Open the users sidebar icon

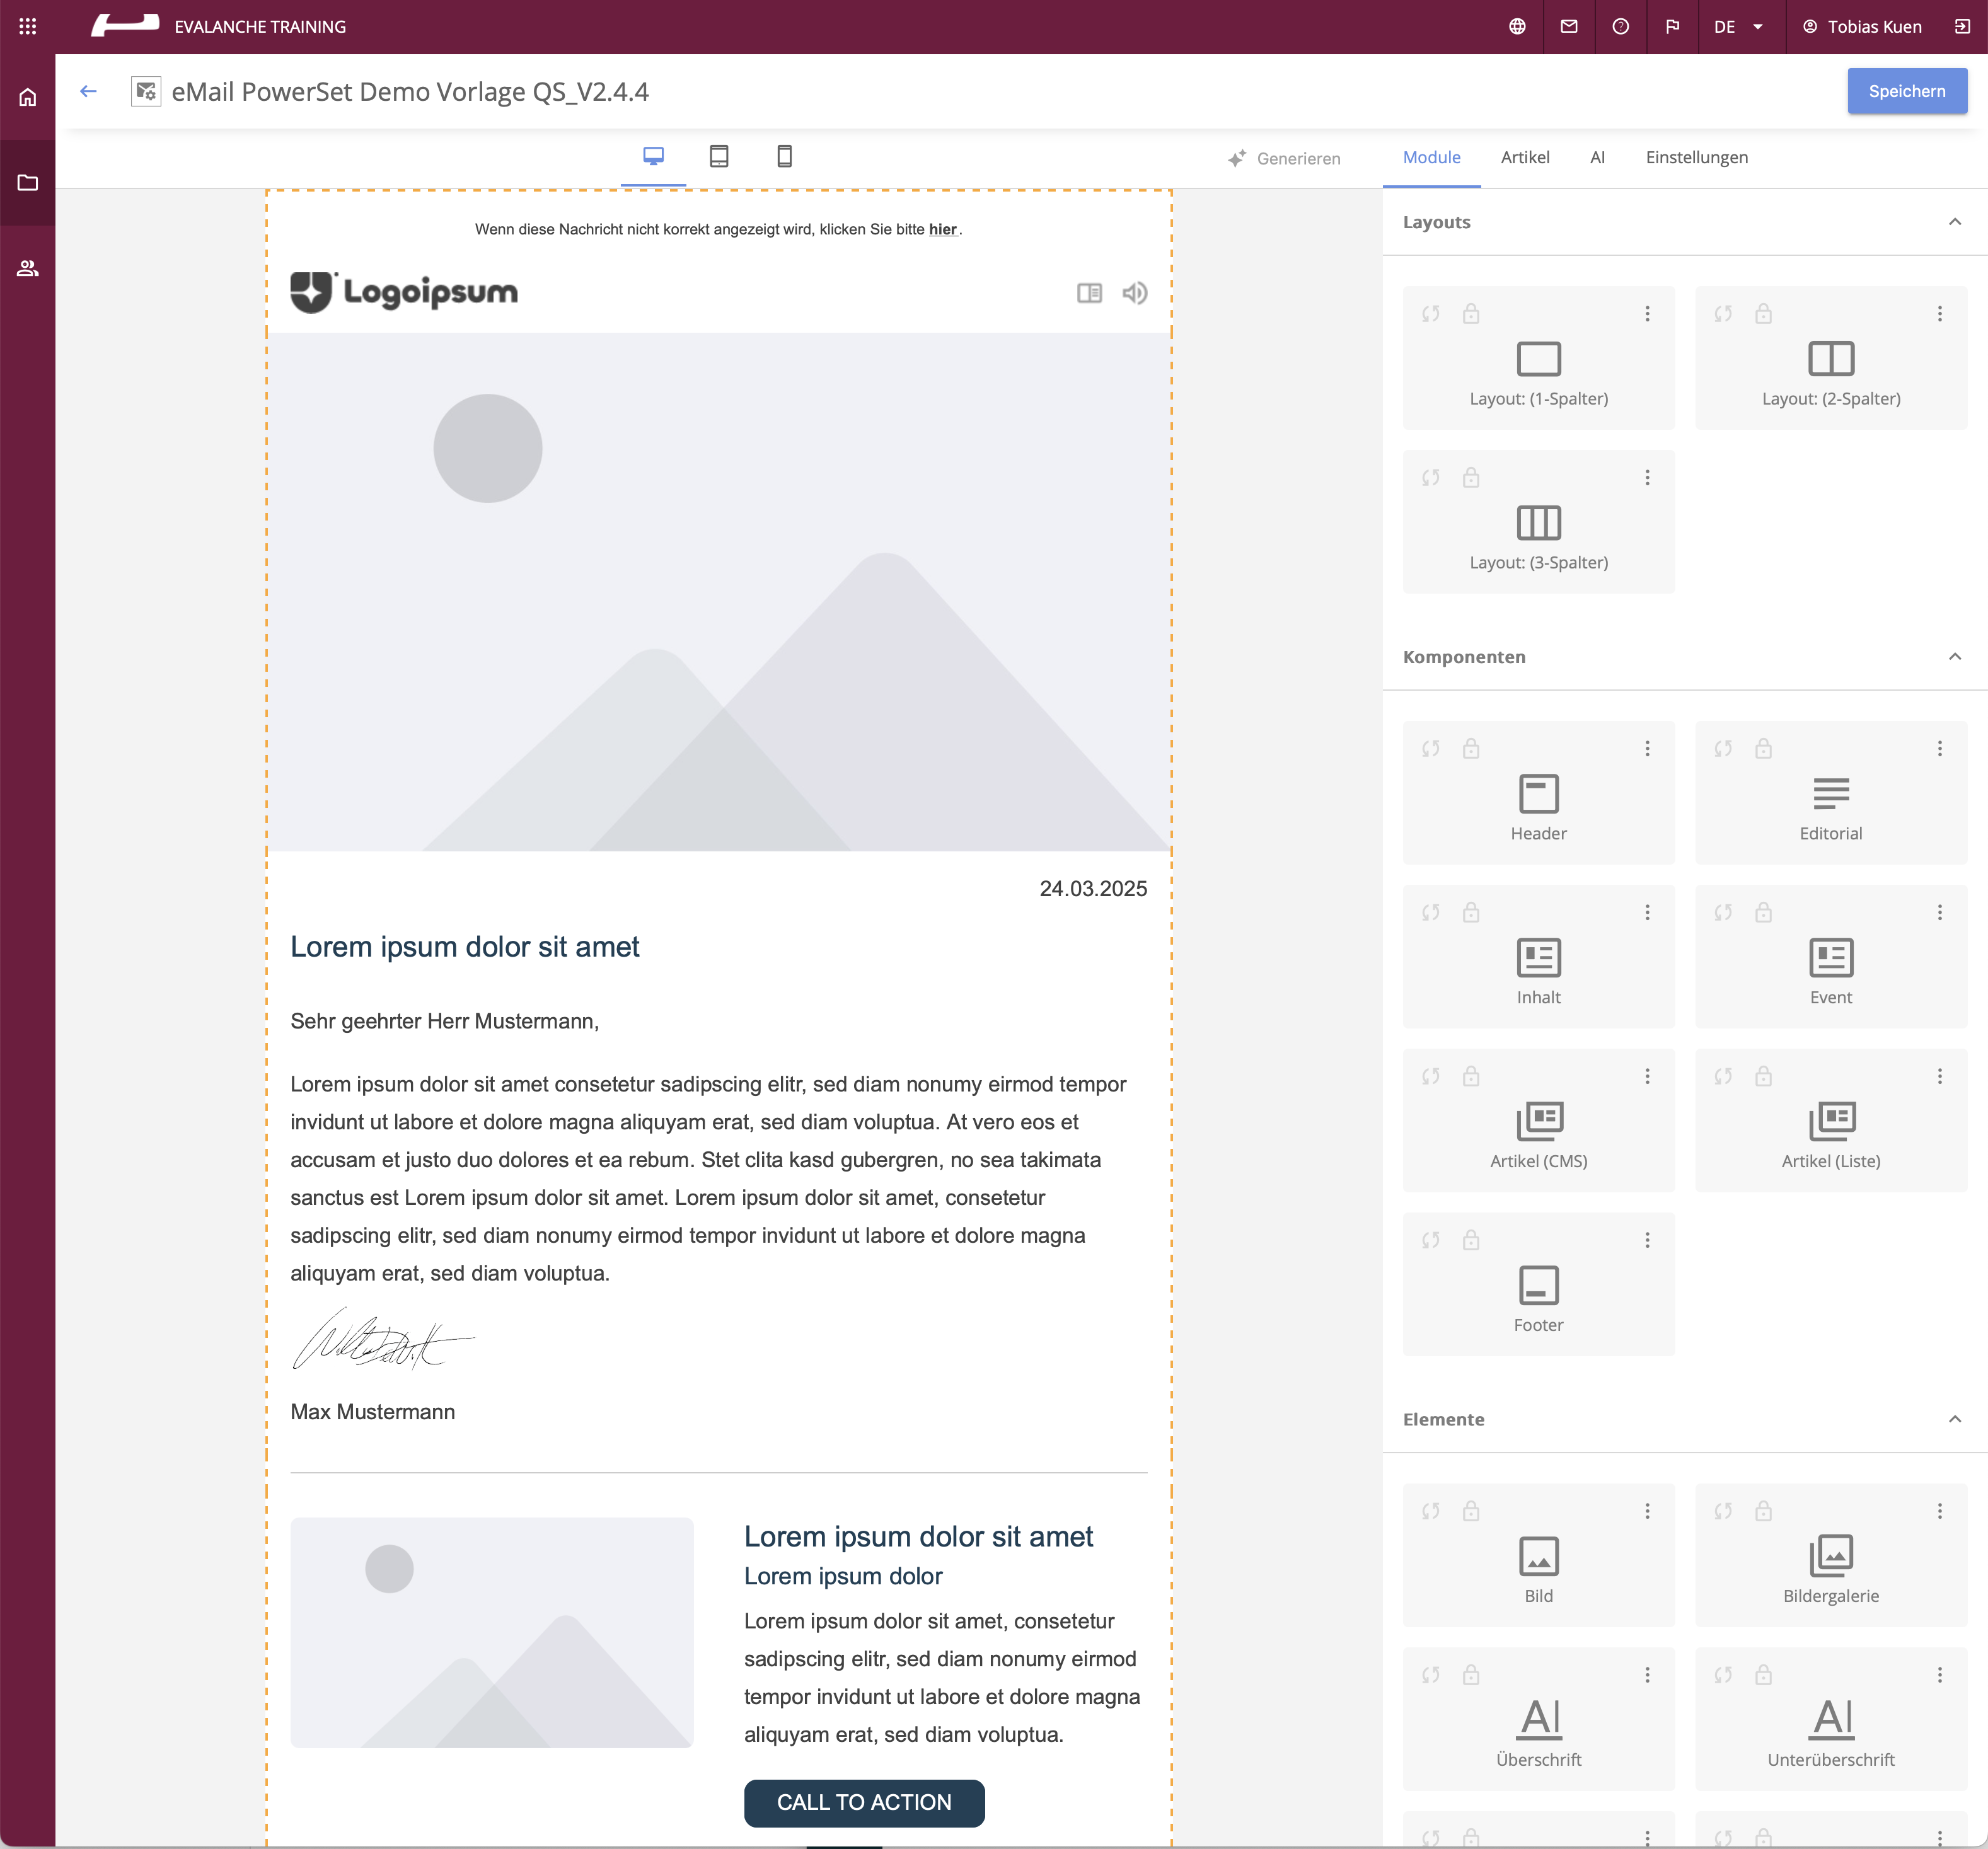tap(28, 268)
